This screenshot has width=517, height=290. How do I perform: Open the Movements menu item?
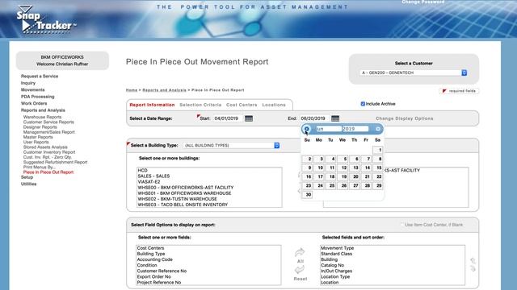(x=32, y=89)
